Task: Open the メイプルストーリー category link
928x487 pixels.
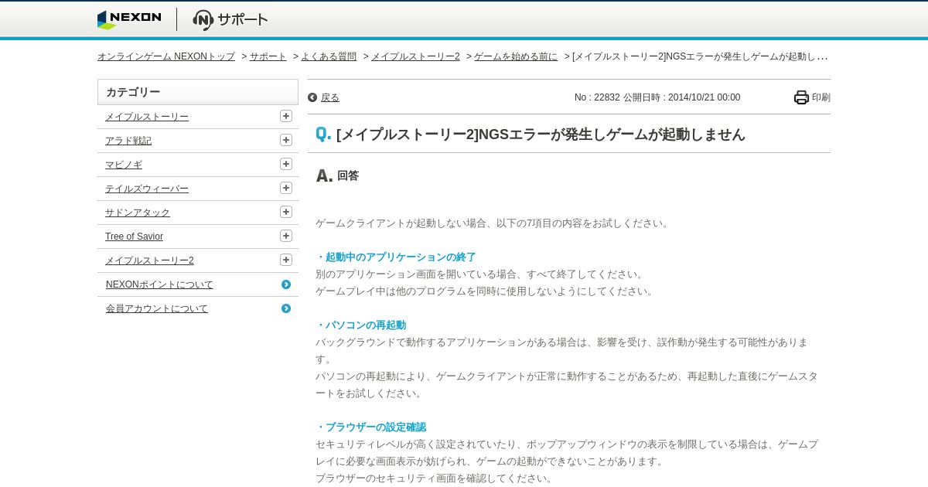Action: click(147, 117)
